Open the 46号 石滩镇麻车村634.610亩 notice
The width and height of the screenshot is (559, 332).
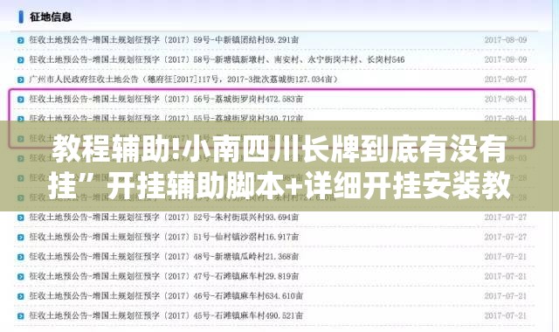[166, 295]
